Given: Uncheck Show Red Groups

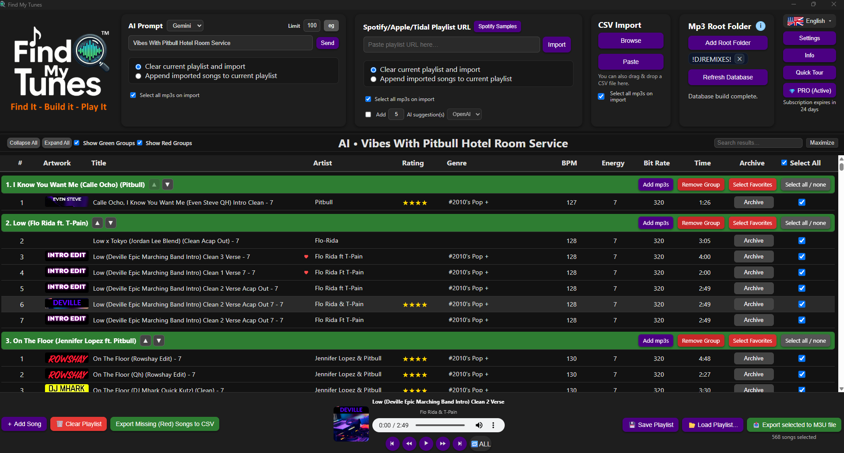Looking at the screenshot, I should pos(140,142).
